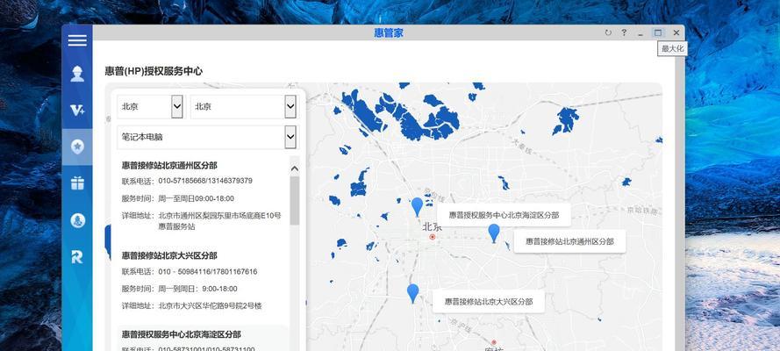This screenshot has height=351, width=780.
Task: Minimize the 惠管家 window
Action: [x=640, y=33]
